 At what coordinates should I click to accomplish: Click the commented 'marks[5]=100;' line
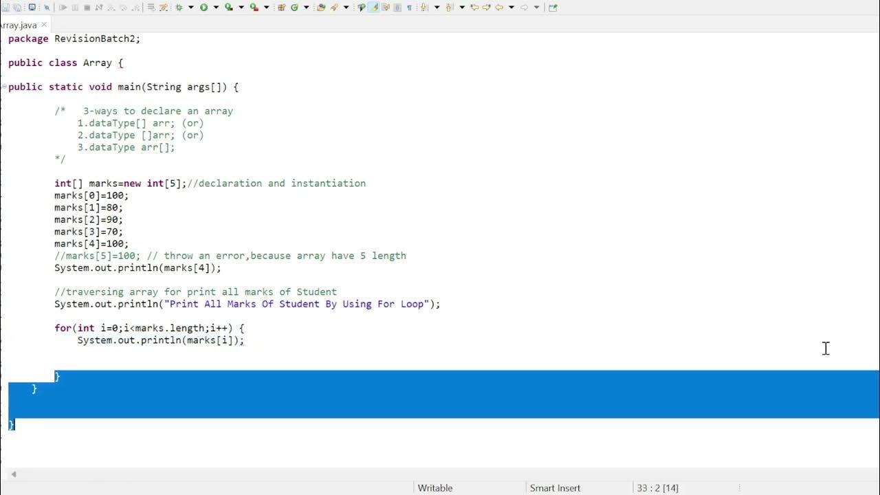pos(230,256)
